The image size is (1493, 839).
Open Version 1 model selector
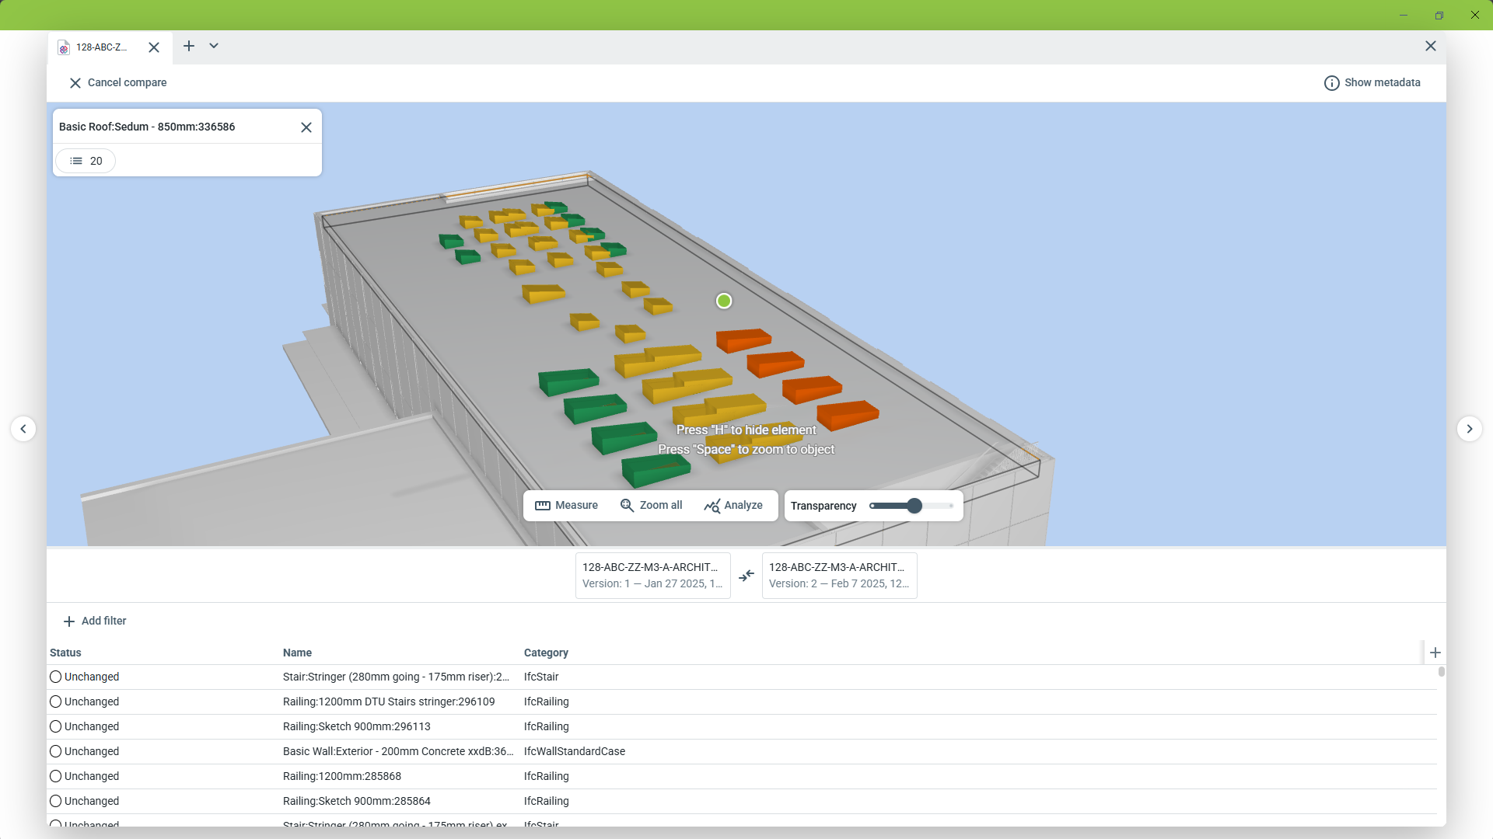point(652,576)
